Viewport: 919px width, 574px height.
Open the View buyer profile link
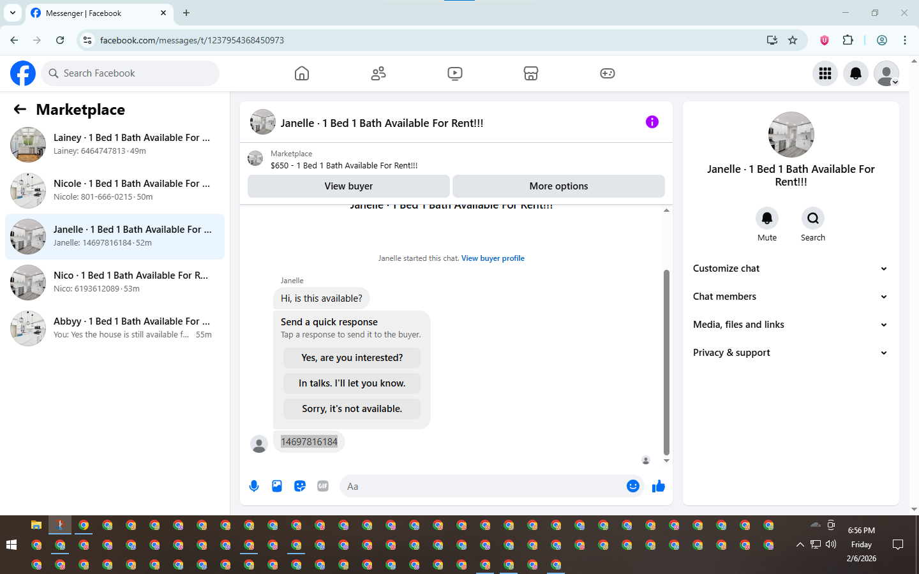click(493, 258)
